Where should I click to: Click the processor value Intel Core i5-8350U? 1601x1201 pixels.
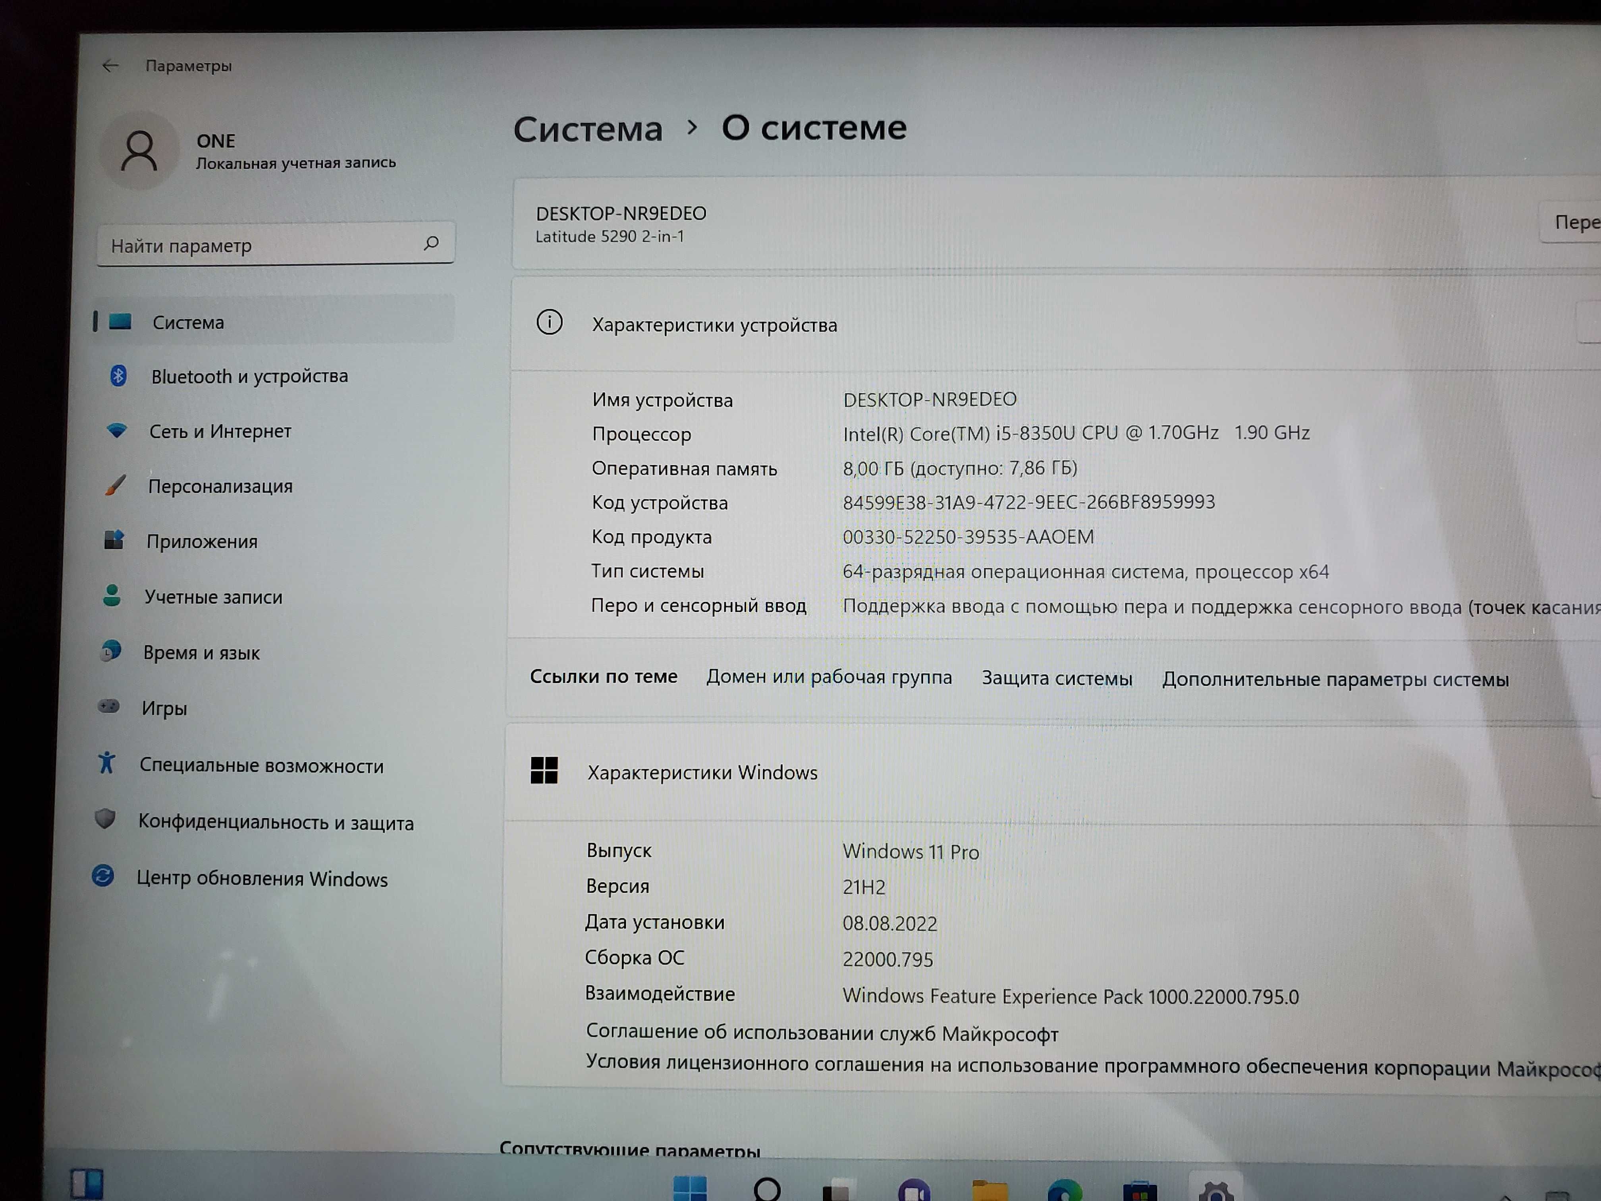1076,433
